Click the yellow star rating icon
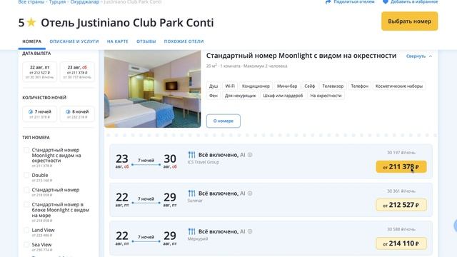The width and height of the screenshot is (457, 257). 31,22
